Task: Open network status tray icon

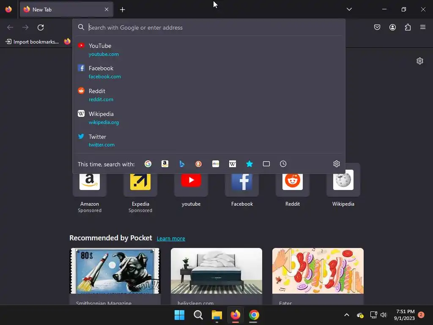Action: [373, 315]
